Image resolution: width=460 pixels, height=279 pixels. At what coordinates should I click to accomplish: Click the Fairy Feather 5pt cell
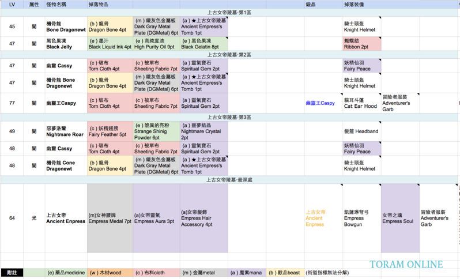click(110, 131)
